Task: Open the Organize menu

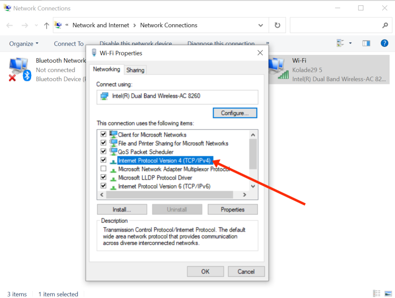Action: pos(24,43)
